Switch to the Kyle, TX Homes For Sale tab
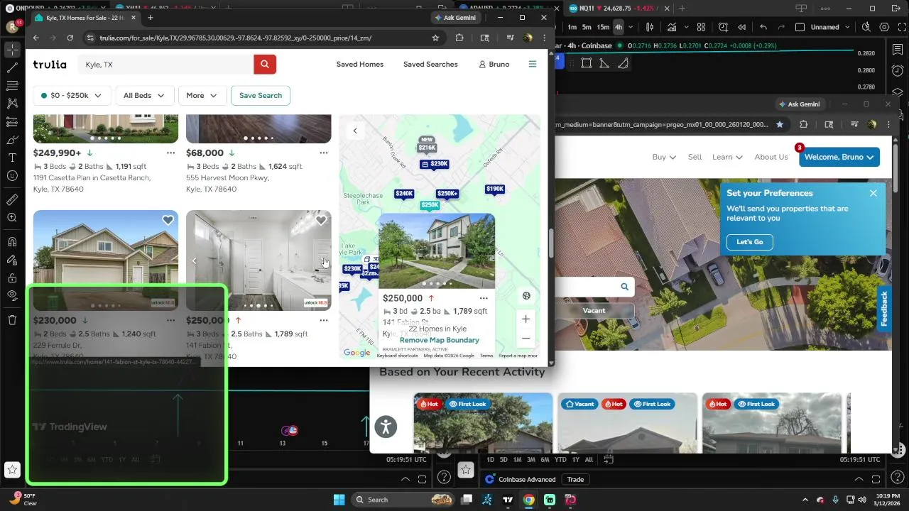Screen dimensions: 909x511 click(x=85, y=18)
